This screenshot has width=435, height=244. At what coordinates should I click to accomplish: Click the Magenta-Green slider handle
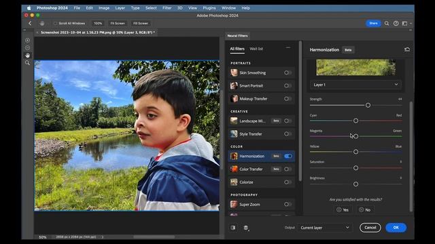point(355,136)
